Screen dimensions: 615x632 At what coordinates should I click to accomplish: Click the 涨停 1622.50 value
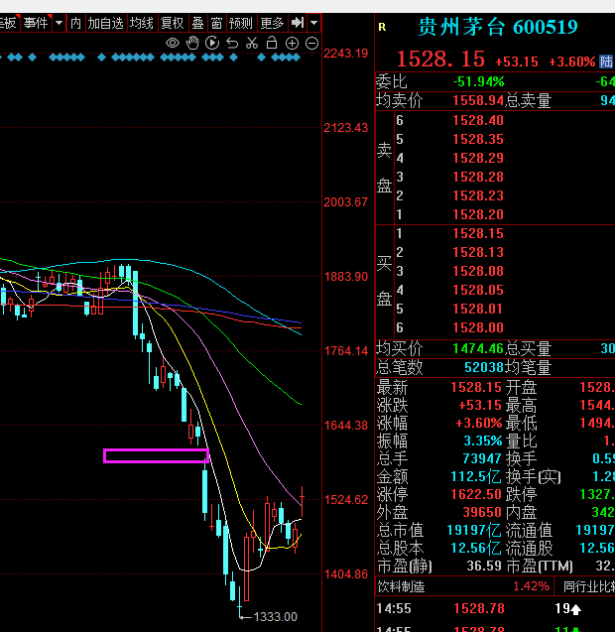coord(476,494)
